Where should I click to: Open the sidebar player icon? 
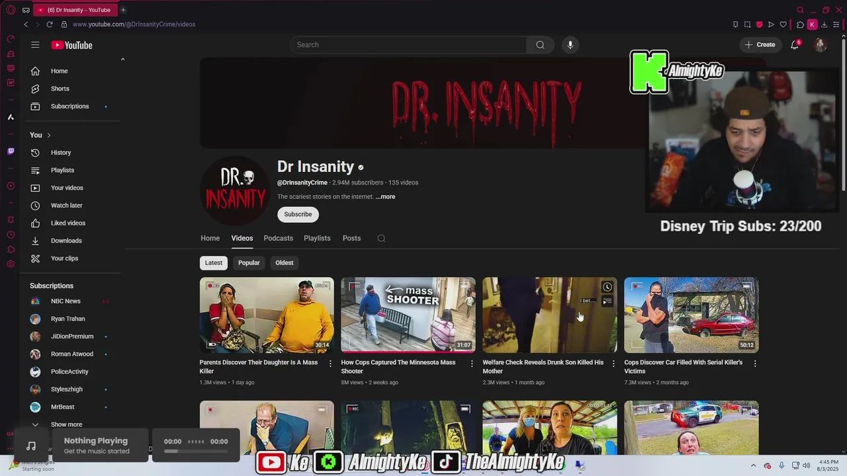click(x=11, y=186)
